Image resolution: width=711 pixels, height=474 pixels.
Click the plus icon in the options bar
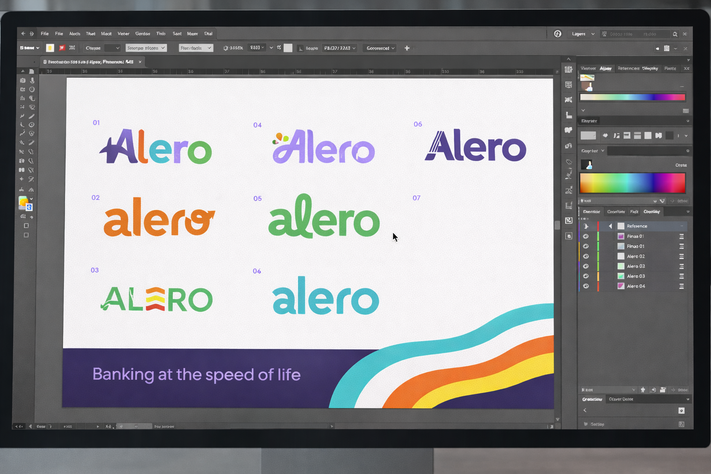click(x=407, y=48)
